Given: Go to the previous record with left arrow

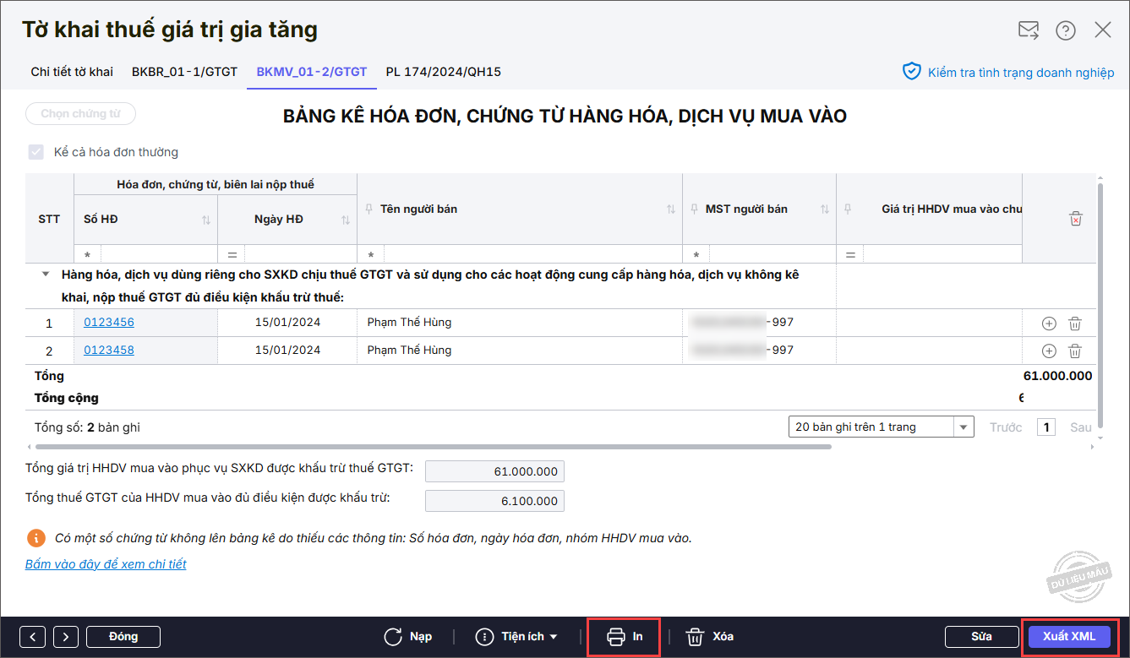Looking at the screenshot, I should coord(32,637).
